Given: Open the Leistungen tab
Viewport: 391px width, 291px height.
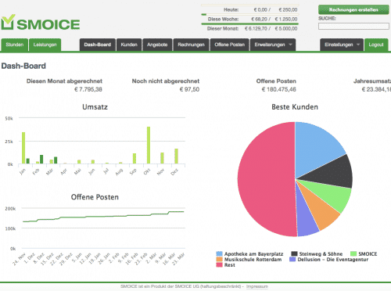Looking at the screenshot, I should click(45, 45).
